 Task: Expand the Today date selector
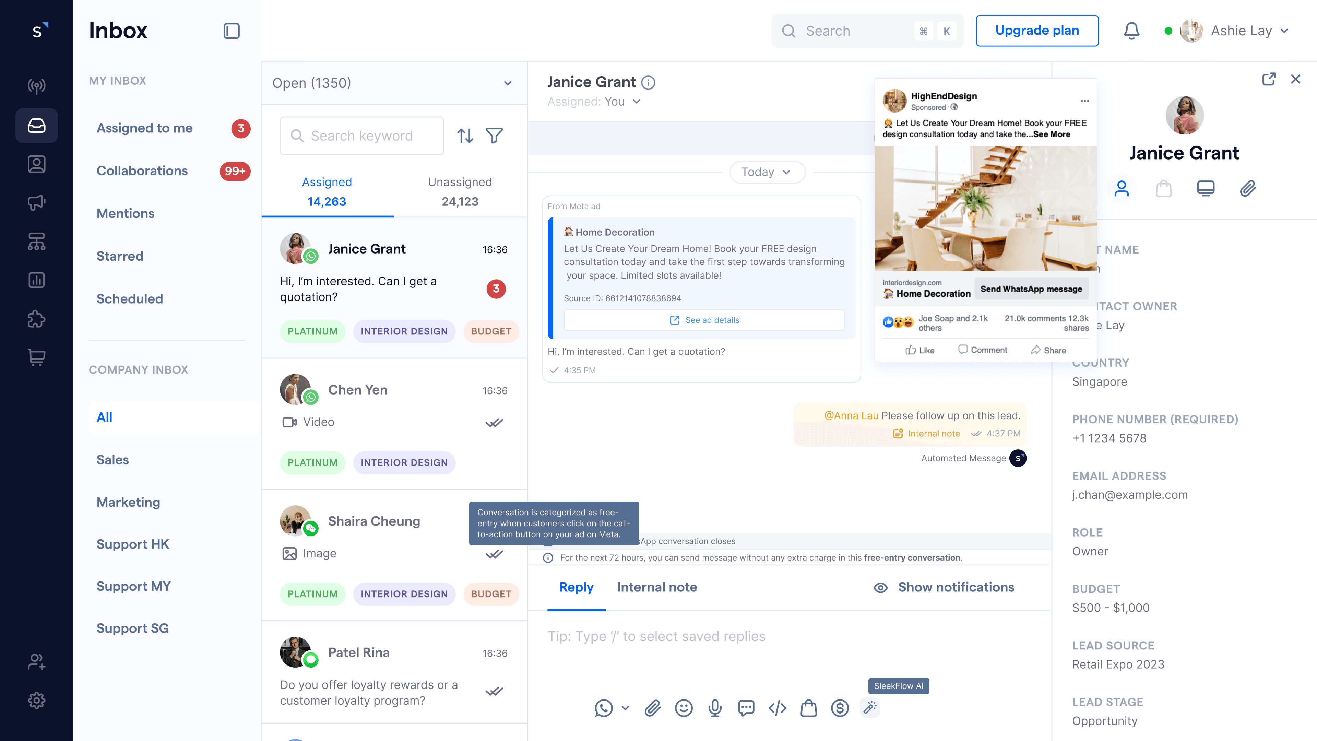coord(767,172)
